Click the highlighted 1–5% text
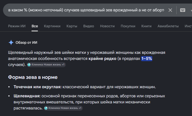This screenshot has width=192, height=116. [x=147, y=58]
